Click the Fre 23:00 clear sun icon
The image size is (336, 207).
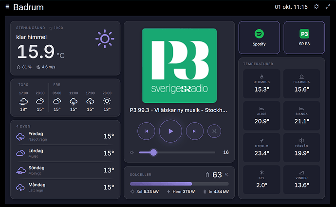tap(107, 101)
